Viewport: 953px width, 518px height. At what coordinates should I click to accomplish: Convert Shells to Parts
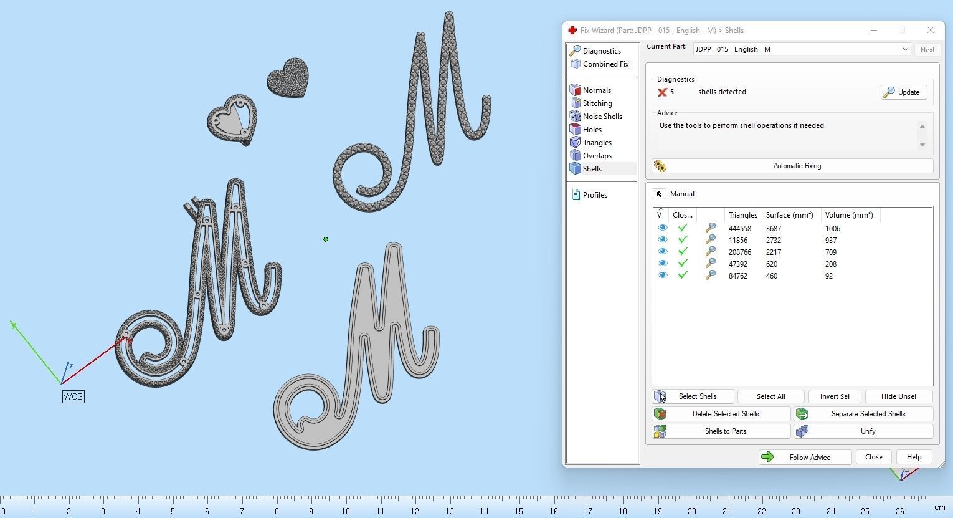[721, 431]
